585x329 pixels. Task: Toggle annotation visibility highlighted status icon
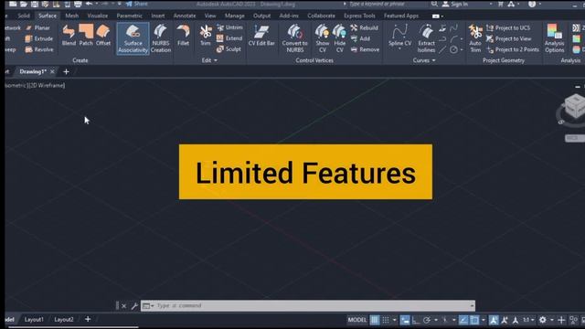(x=494, y=320)
